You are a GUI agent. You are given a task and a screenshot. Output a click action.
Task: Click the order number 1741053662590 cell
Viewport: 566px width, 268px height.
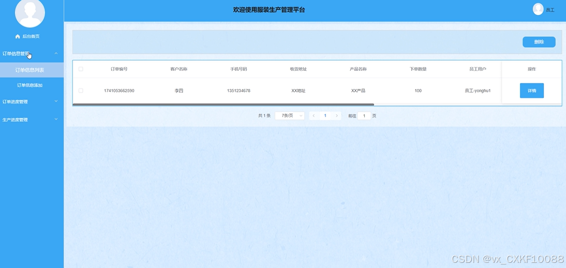click(x=119, y=91)
